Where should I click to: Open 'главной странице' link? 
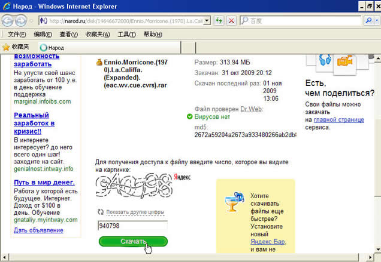[x=338, y=119]
